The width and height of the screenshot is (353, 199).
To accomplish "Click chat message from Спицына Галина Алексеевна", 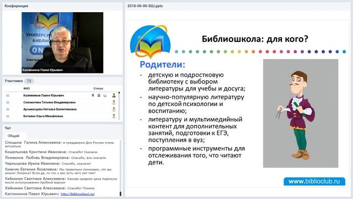I will [60, 144].
